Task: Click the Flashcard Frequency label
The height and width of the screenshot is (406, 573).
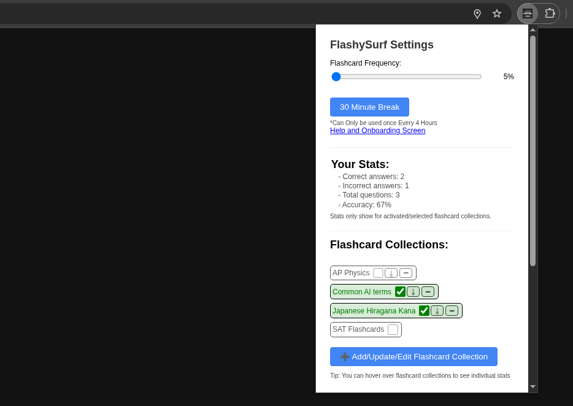Action: click(x=366, y=63)
